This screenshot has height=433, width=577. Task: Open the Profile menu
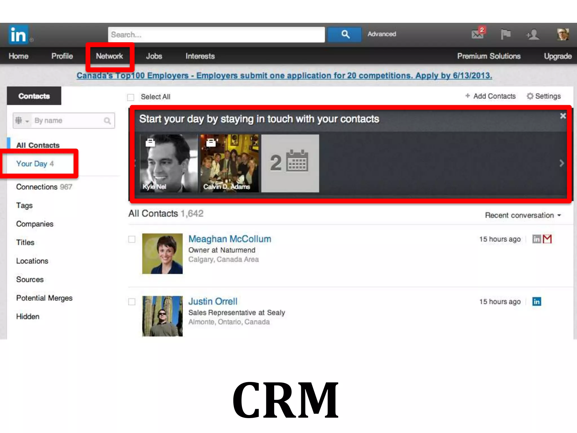click(x=62, y=56)
